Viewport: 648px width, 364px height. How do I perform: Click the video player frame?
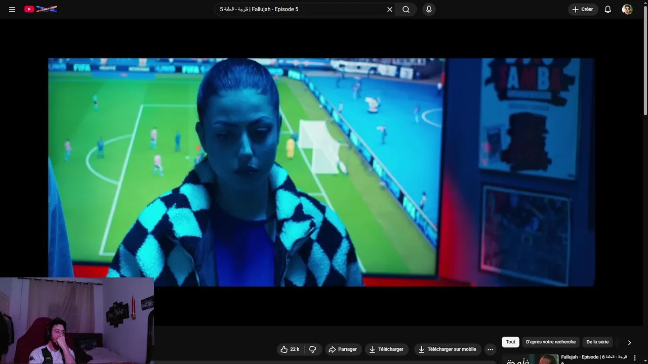coord(321,172)
